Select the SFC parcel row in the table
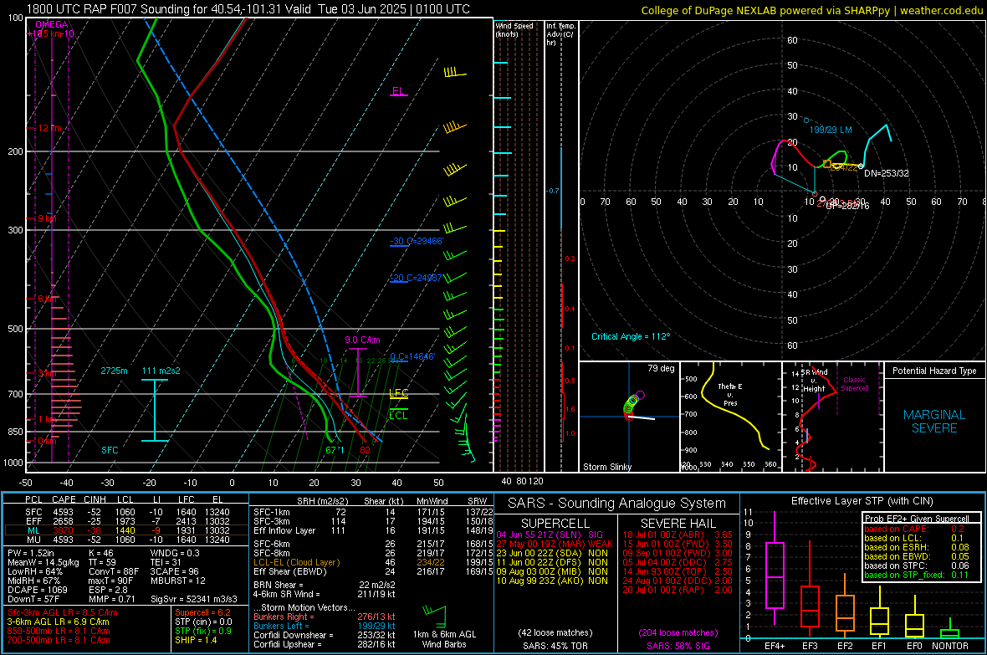The height and width of the screenshot is (655, 987). coord(126,513)
